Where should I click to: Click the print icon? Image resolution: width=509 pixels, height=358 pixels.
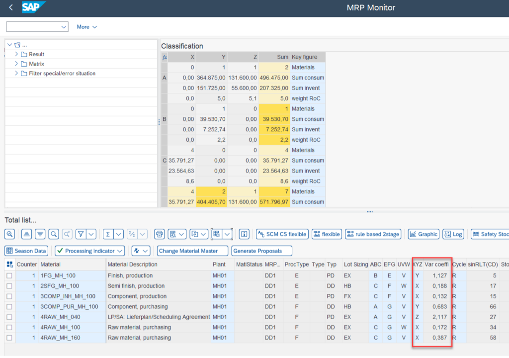[x=159, y=234]
